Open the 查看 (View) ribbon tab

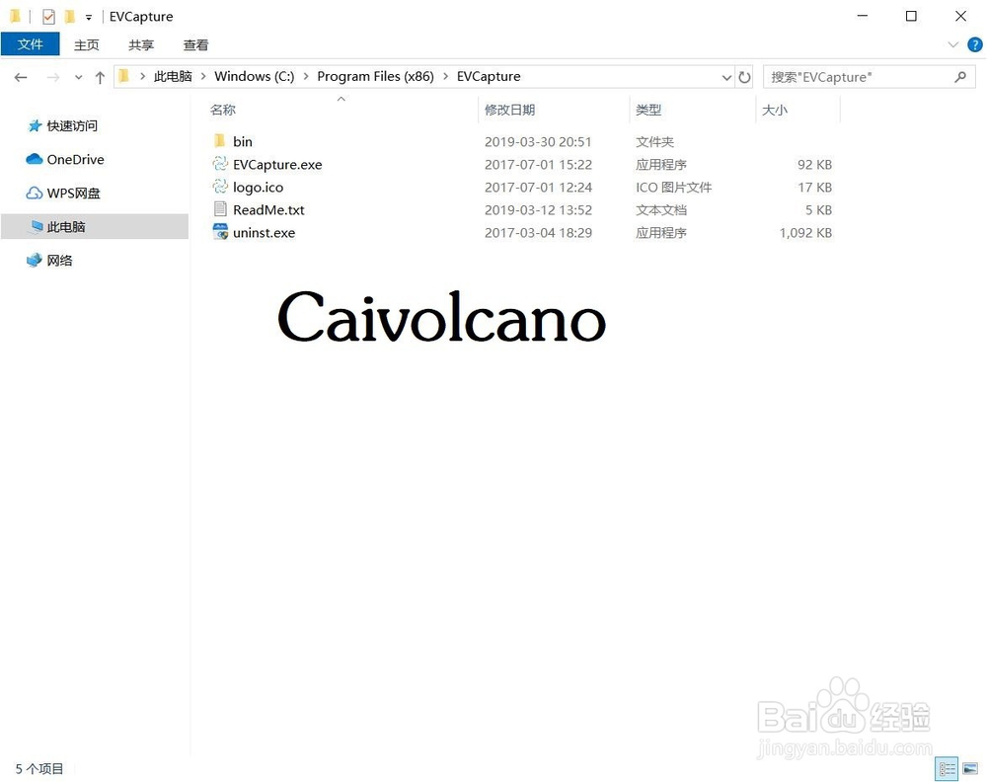click(195, 44)
